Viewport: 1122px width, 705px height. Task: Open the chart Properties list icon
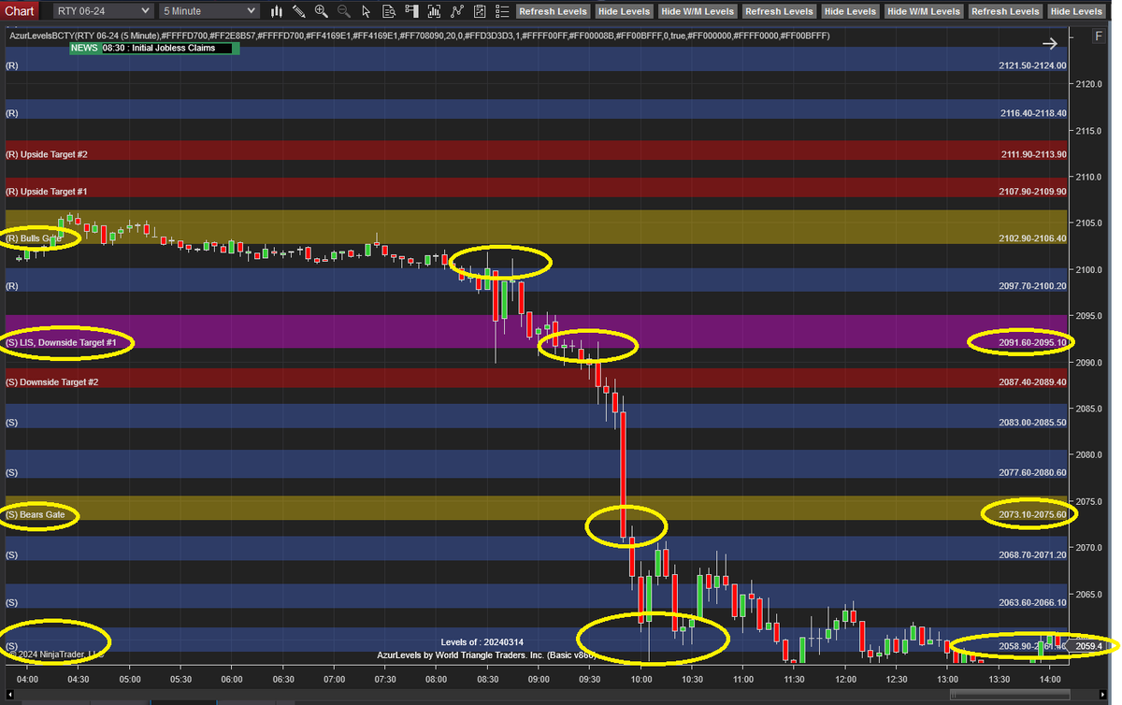point(501,11)
